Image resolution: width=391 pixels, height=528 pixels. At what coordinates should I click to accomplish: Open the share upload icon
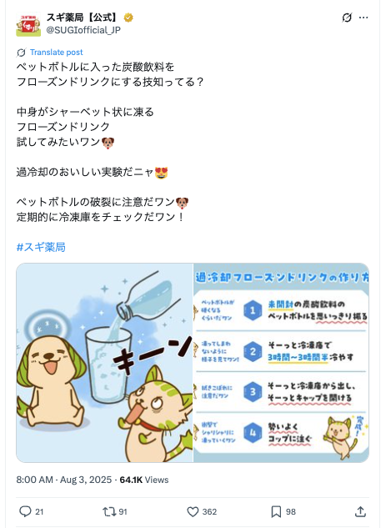360,511
